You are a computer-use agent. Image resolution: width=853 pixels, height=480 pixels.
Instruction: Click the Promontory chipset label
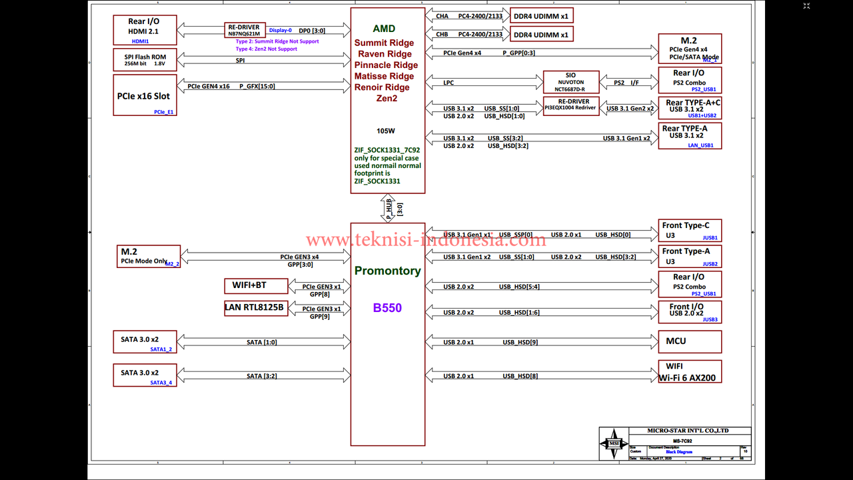coord(388,271)
